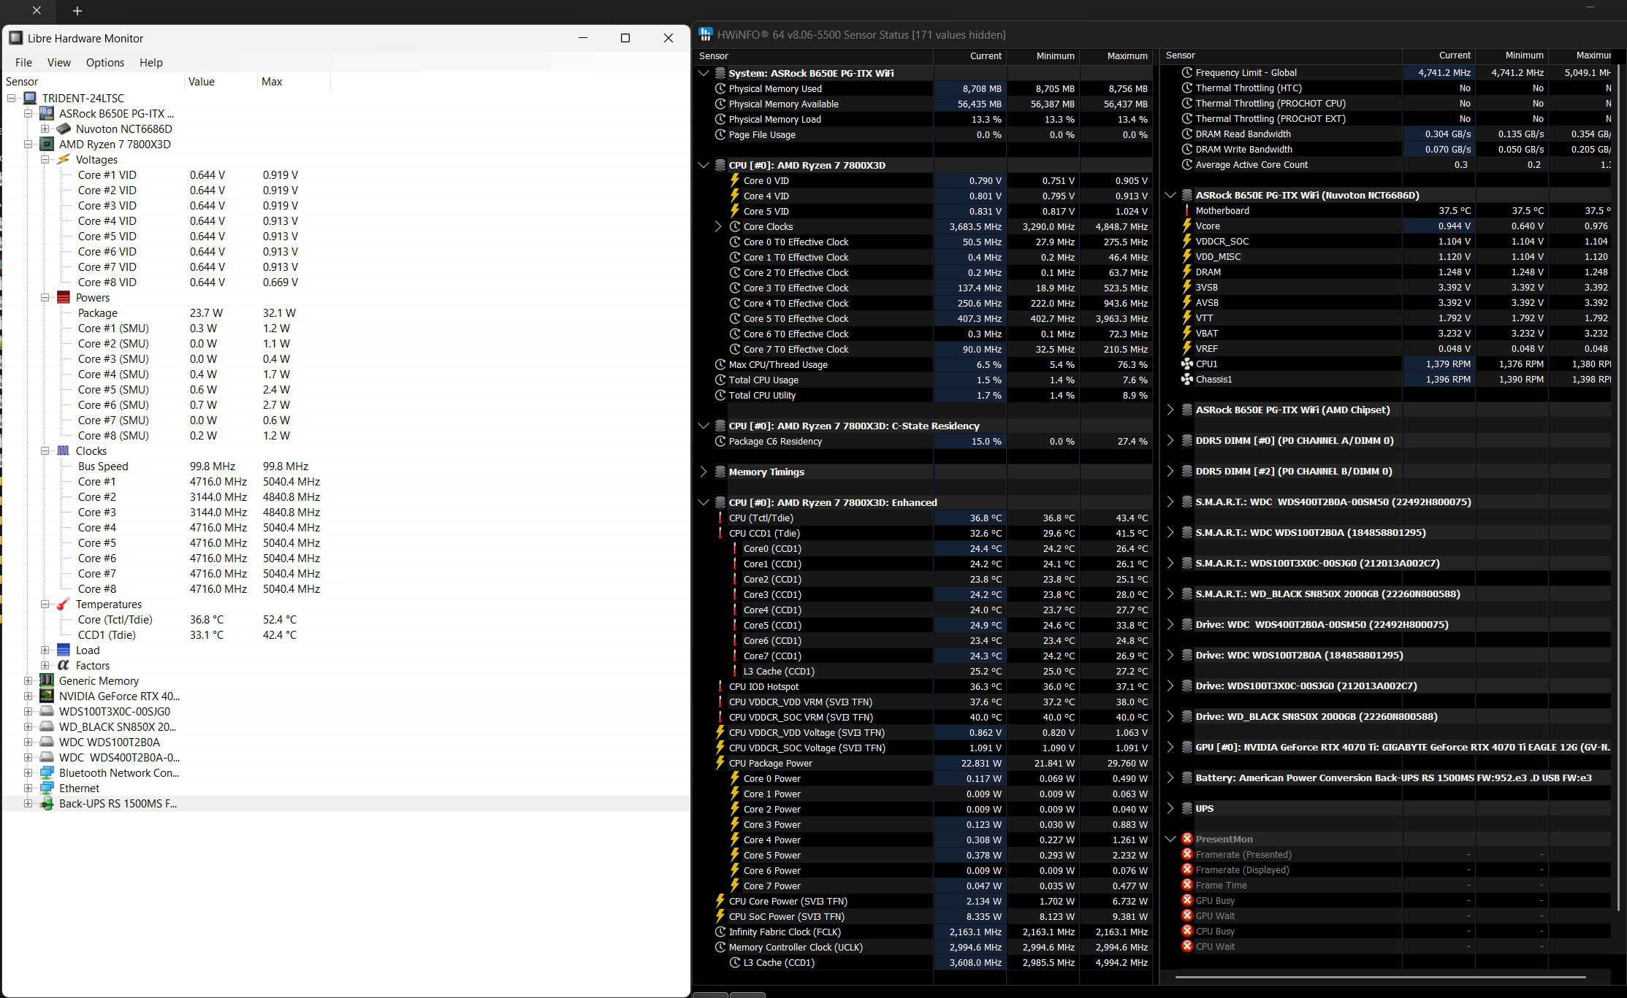Collapse the Powers group
Viewport: 1627px width, 998px height.
[45, 297]
